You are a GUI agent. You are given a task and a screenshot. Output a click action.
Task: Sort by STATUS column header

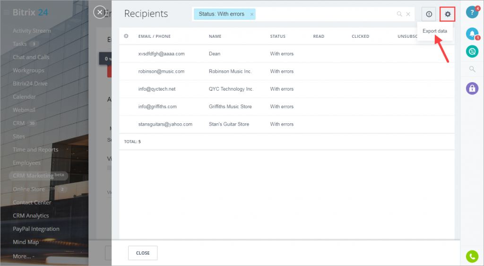pos(278,36)
